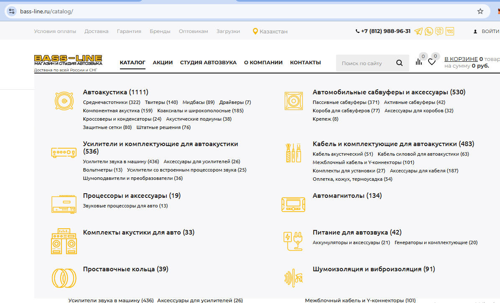Call phone number +7 (812) 988-96-31
500x303 pixels.
coord(385,31)
